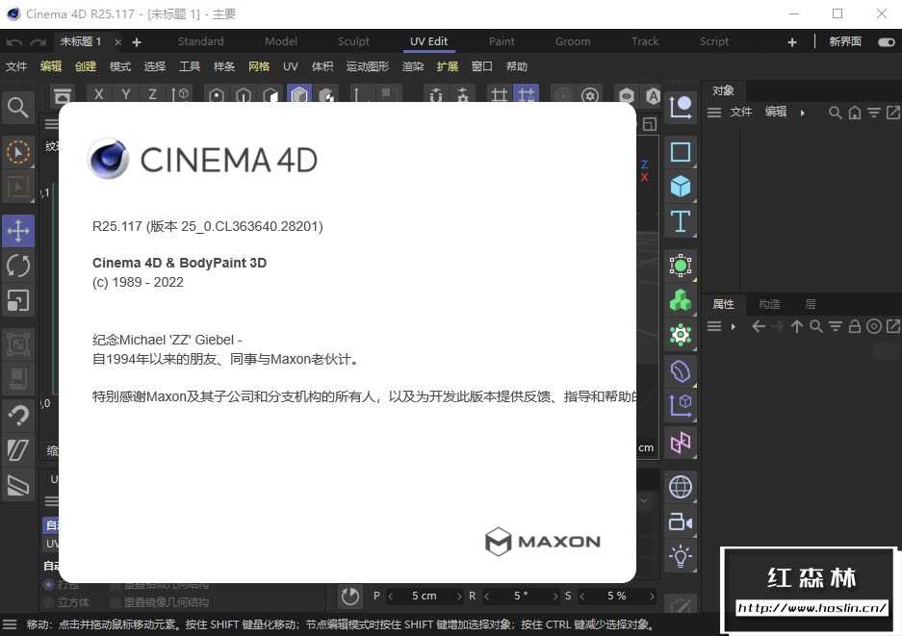This screenshot has height=636, width=902.
Task: Toggle Y axis lock
Action: [126, 94]
